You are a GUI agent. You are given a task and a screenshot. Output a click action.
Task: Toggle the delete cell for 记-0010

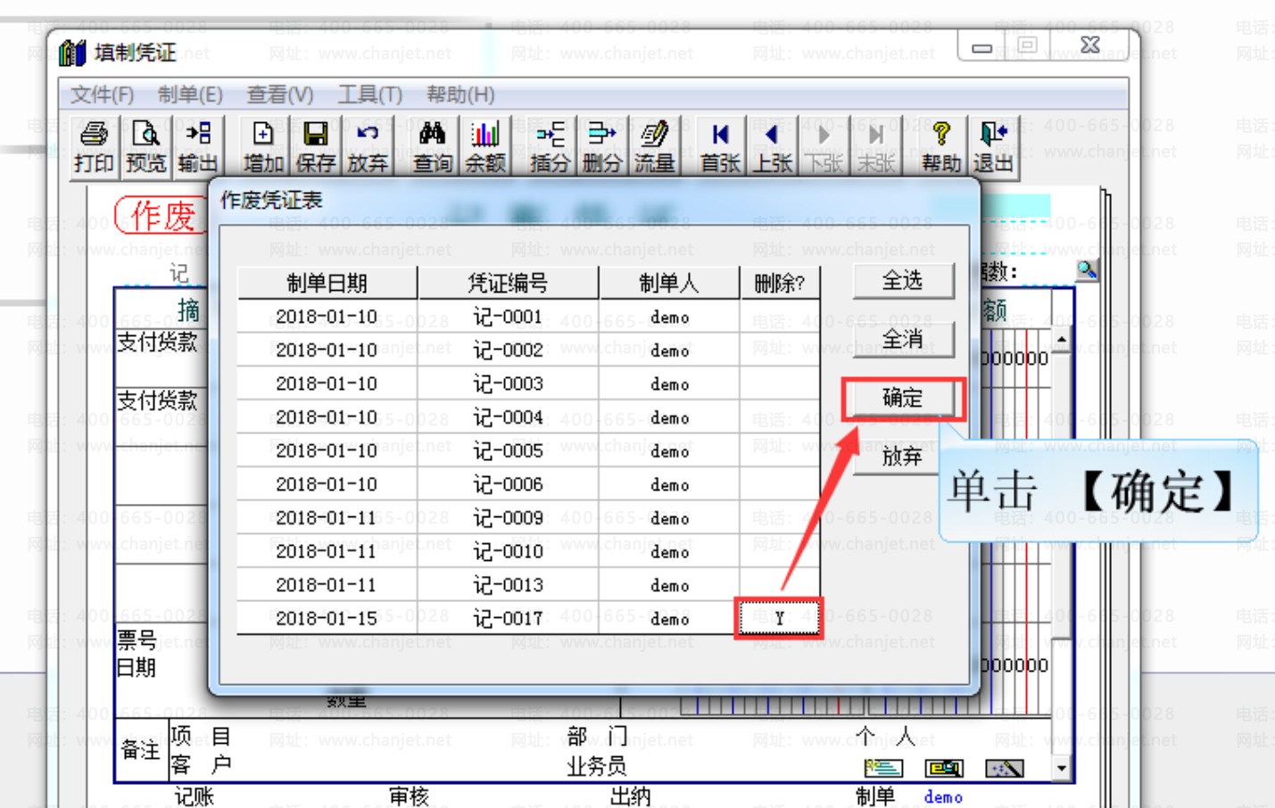coord(780,551)
